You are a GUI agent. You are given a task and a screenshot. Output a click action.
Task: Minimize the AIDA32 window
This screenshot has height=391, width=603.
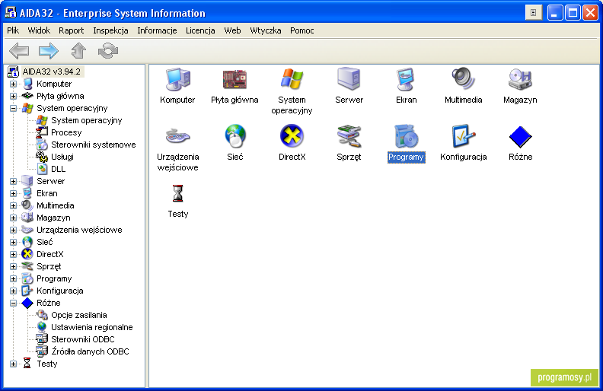pyautogui.click(x=554, y=13)
